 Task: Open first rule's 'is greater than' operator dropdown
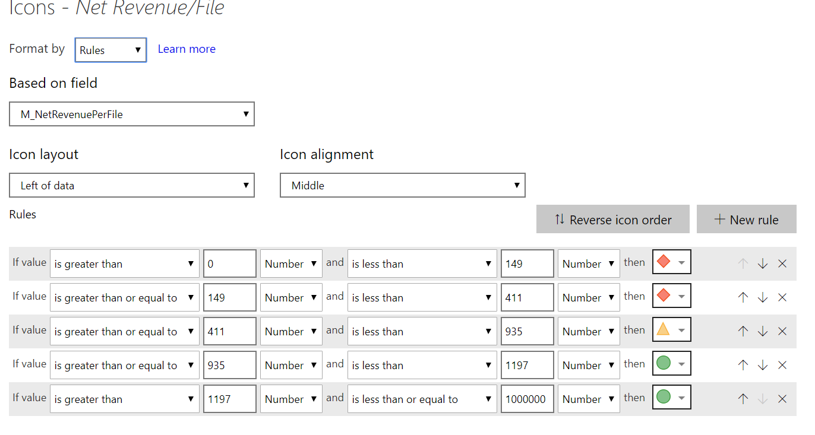pos(125,263)
